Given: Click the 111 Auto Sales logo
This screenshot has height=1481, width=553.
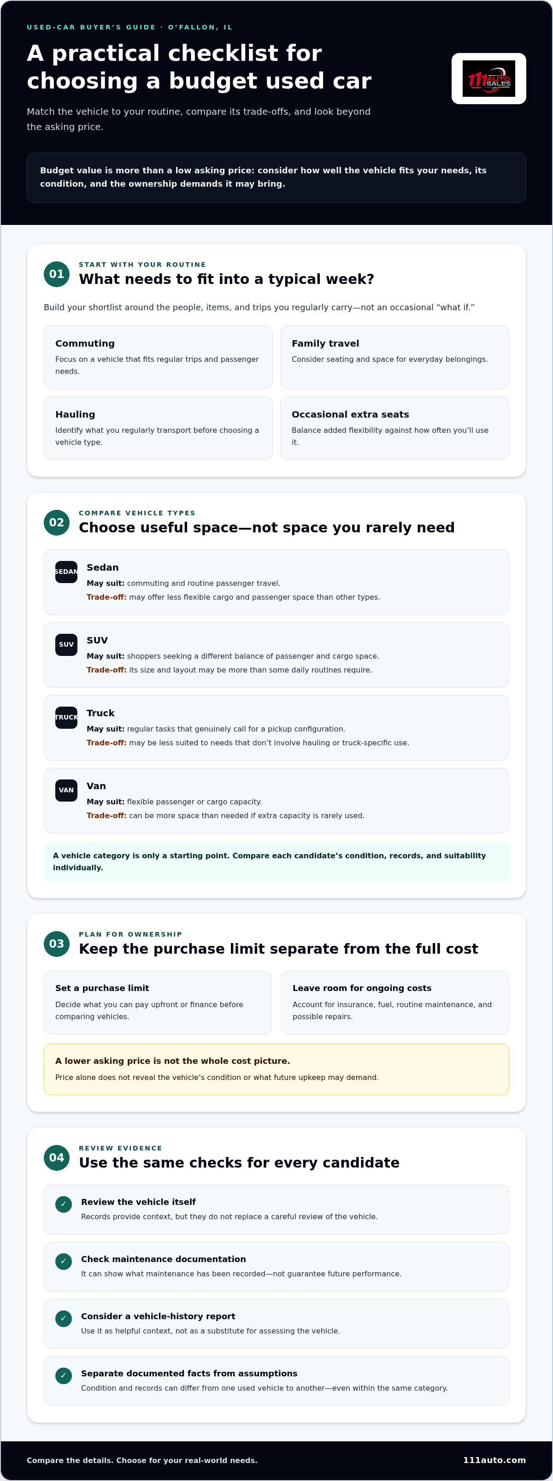Looking at the screenshot, I should click(x=488, y=79).
